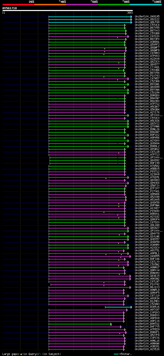The image size is (164, 356).
Task: Click the orange ~40% legend color segment
Action: pos(50,4)
